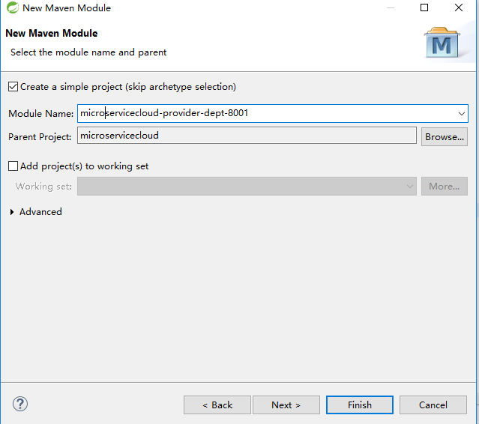Enable Add project(s) to working set
Image resolution: width=479 pixels, height=424 pixels.
[13, 166]
